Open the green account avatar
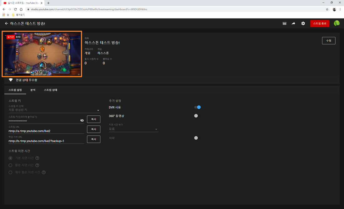 click(336, 23)
